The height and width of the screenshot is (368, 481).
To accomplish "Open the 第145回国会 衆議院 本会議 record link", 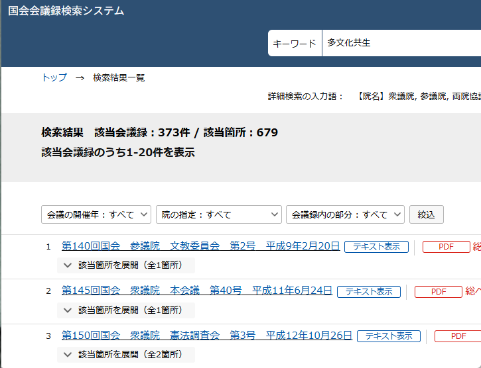I will pyautogui.click(x=197, y=291).
